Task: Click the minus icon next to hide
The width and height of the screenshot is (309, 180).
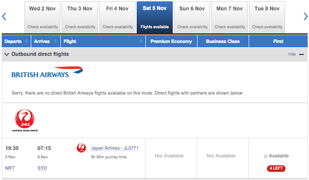Action: 301,54
